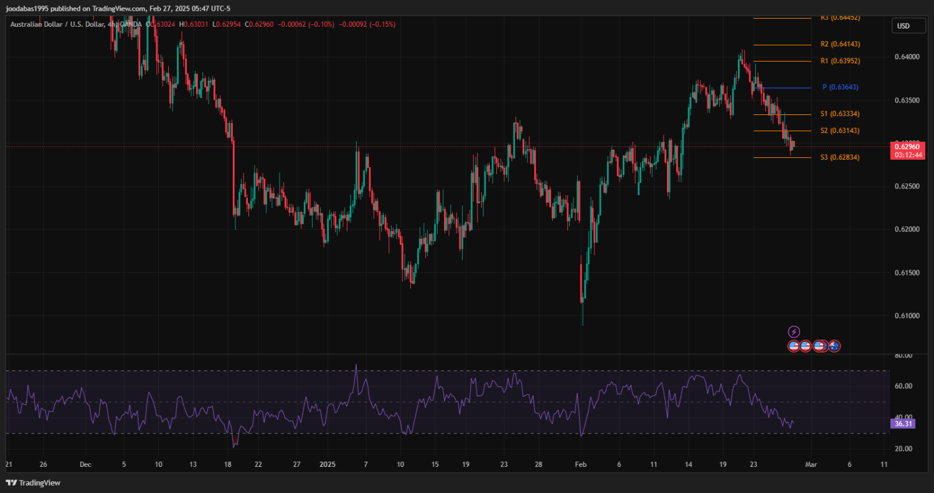This screenshot has width=934, height=493.
Task: Click the 0.64000 price scale level
Action: coord(906,57)
